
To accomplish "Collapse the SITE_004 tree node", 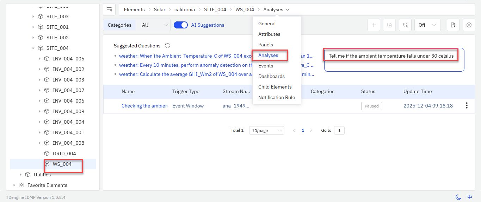I will [33, 48].
